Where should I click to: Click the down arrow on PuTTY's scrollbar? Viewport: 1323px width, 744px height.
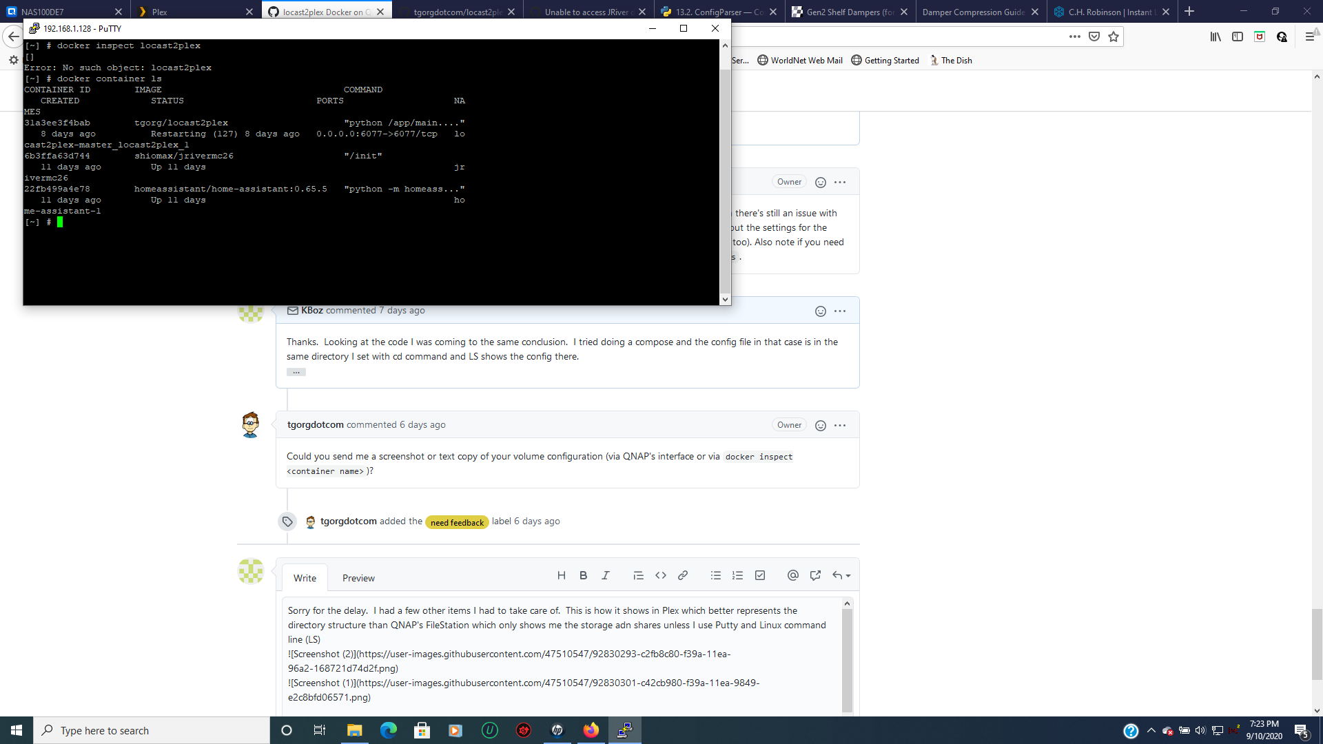tap(725, 300)
